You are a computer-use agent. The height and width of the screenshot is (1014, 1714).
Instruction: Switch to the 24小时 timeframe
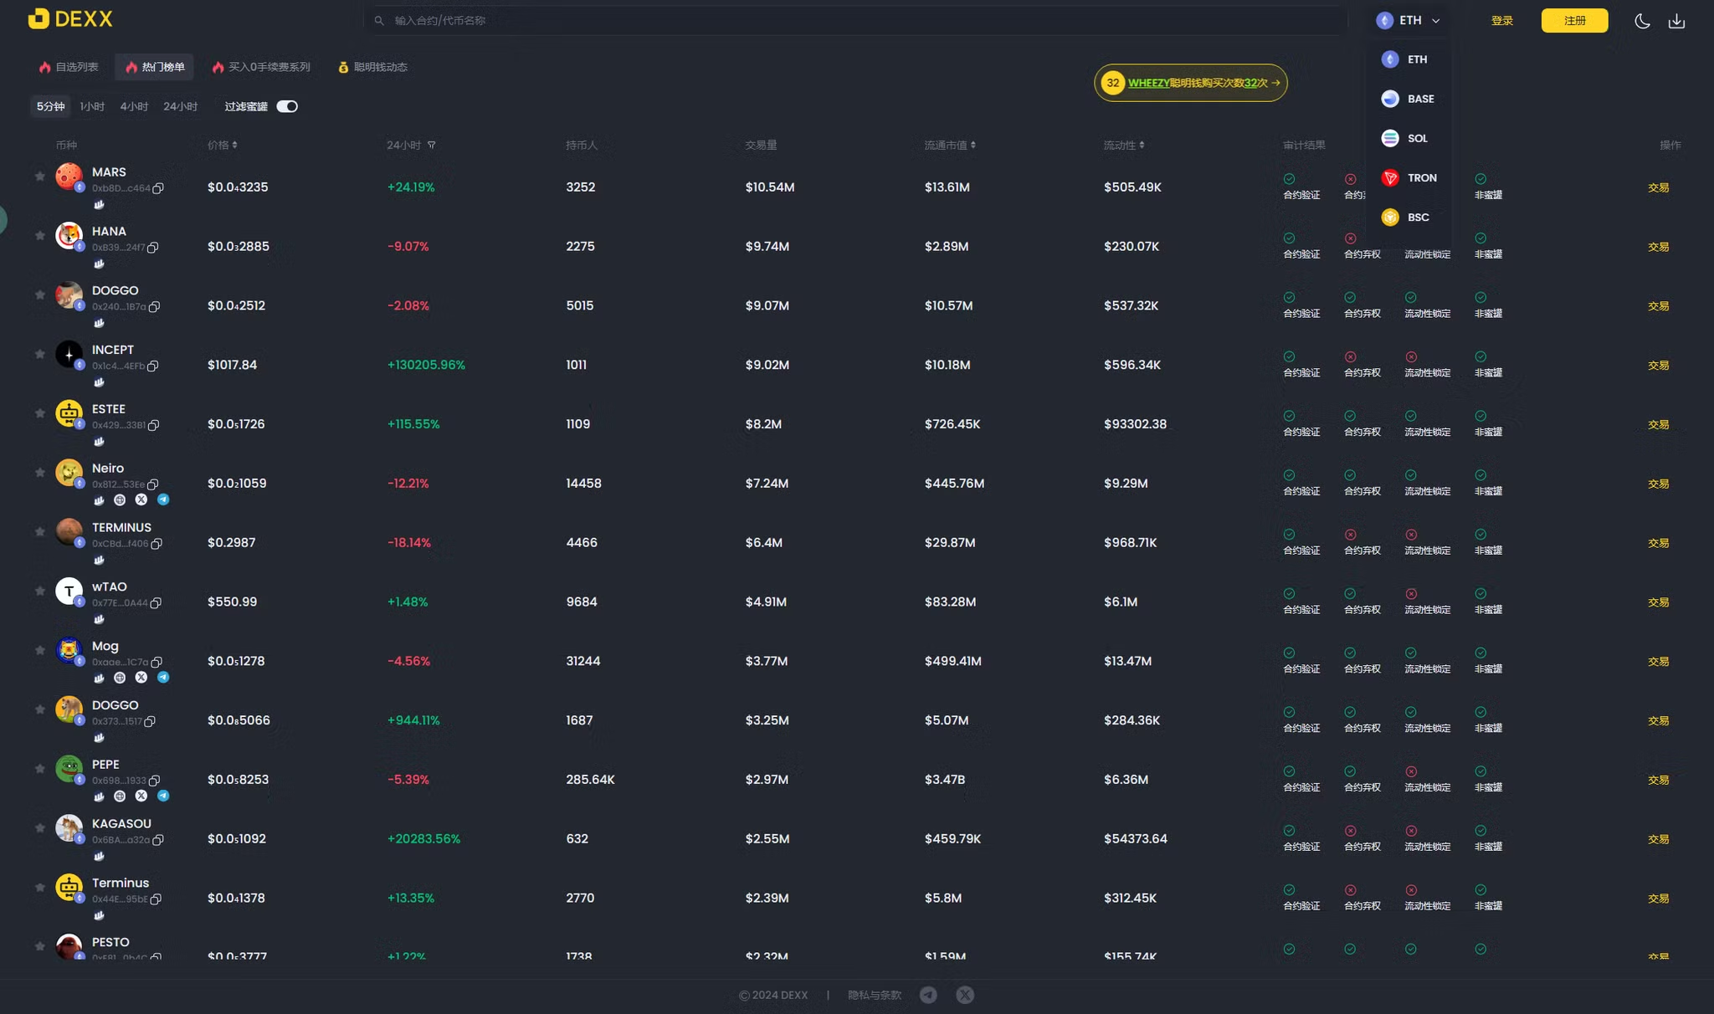tap(180, 106)
